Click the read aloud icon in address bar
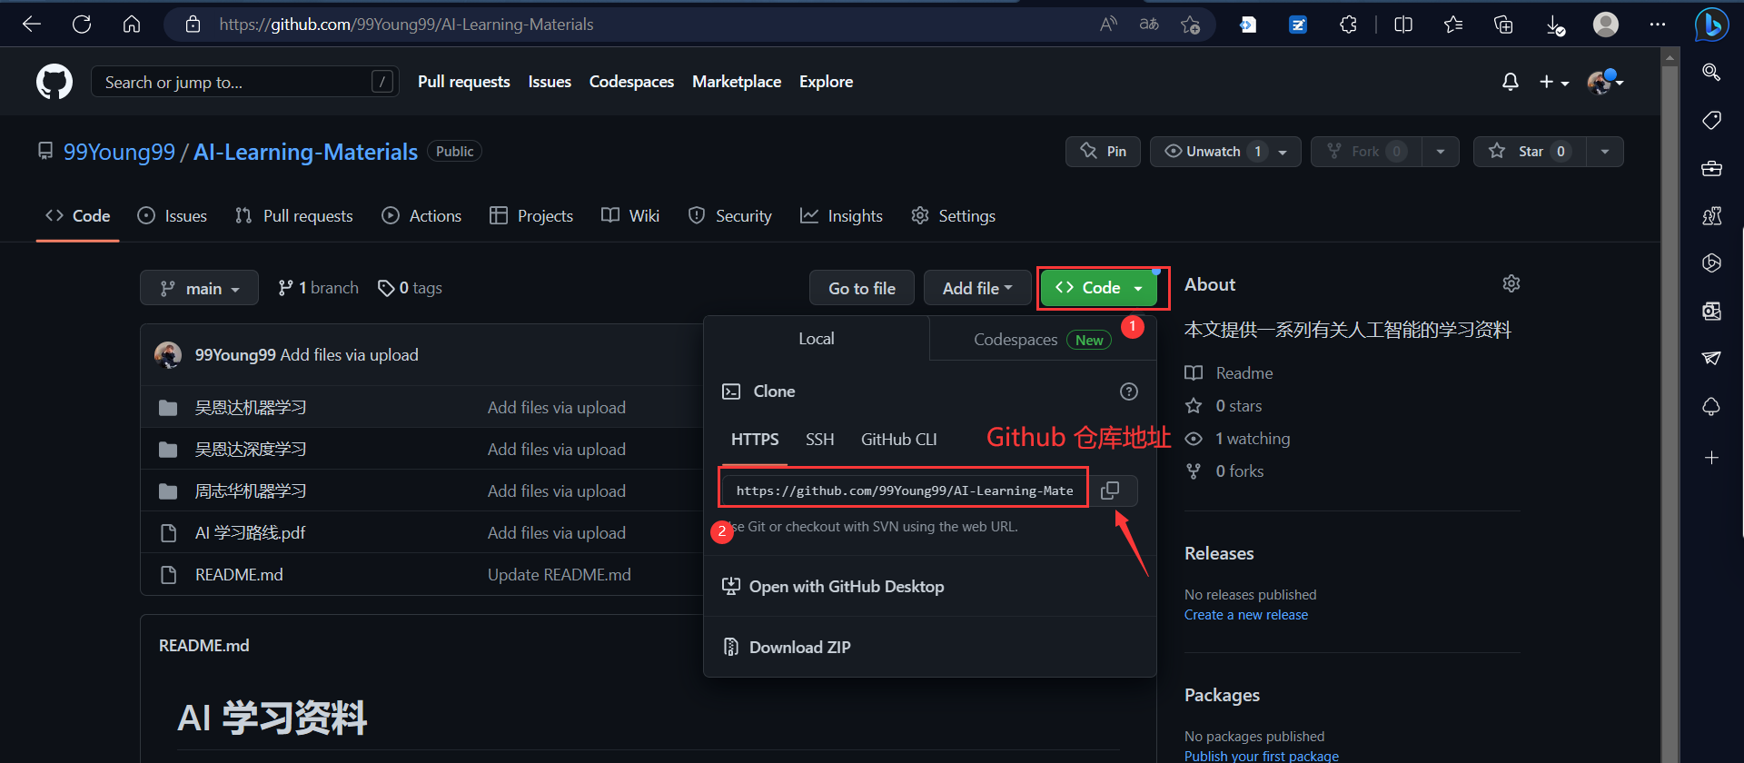Viewport: 1744px width, 763px height. 1108,25
